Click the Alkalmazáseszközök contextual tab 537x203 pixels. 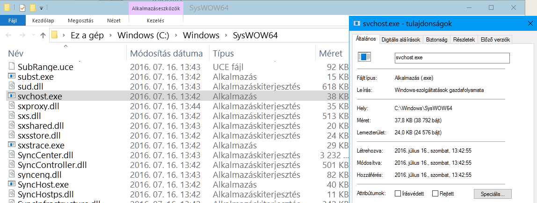(156, 7)
